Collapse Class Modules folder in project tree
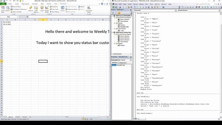Viewport: 222px width, 125px height. 114,29
